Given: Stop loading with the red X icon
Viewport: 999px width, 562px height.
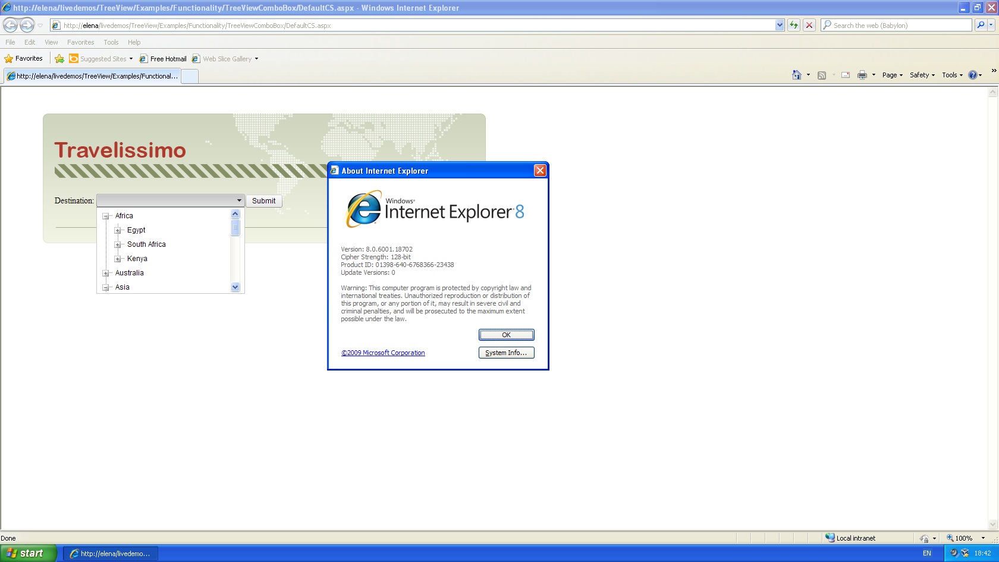Looking at the screenshot, I should [809, 25].
